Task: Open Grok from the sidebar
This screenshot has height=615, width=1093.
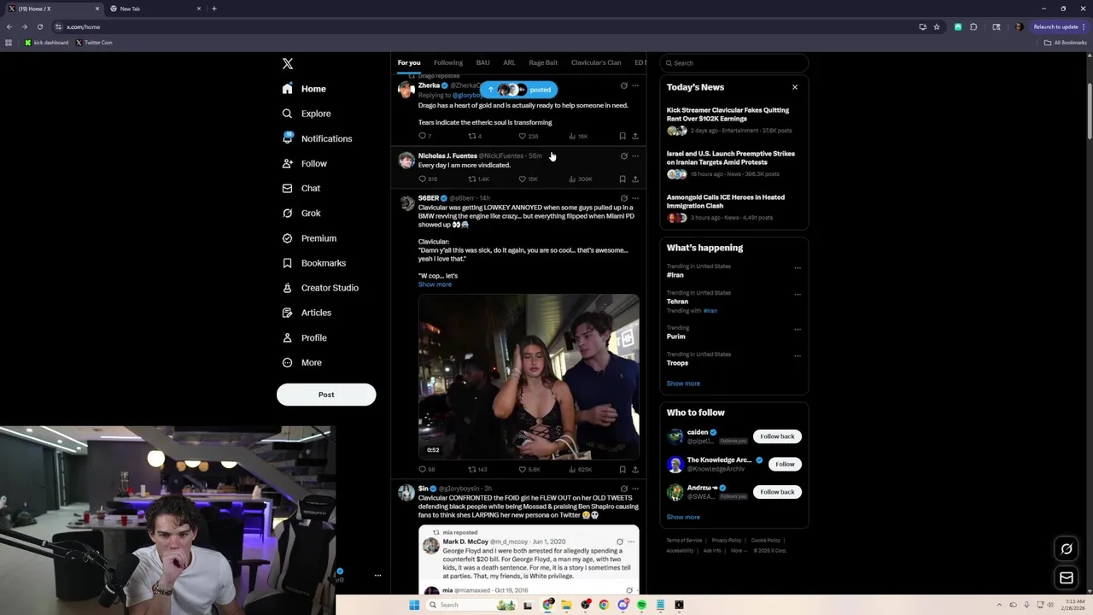Action: pyautogui.click(x=301, y=213)
